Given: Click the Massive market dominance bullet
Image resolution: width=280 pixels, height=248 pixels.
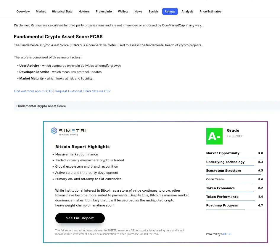Looking at the screenshot, I should [76, 154].
